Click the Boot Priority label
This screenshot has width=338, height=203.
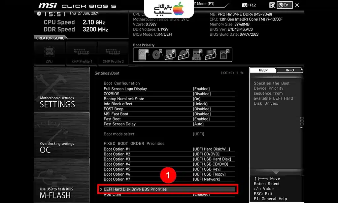pos(144,45)
